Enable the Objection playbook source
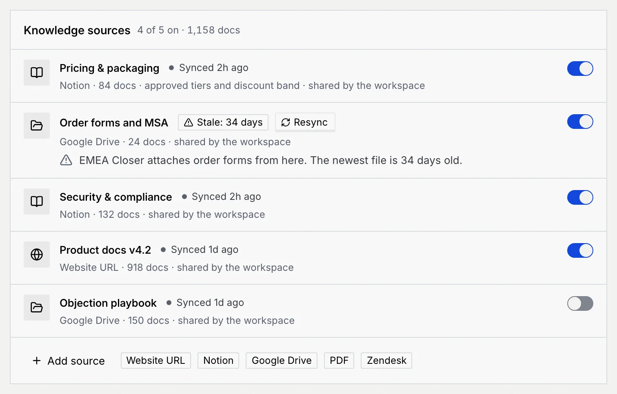 [580, 303]
